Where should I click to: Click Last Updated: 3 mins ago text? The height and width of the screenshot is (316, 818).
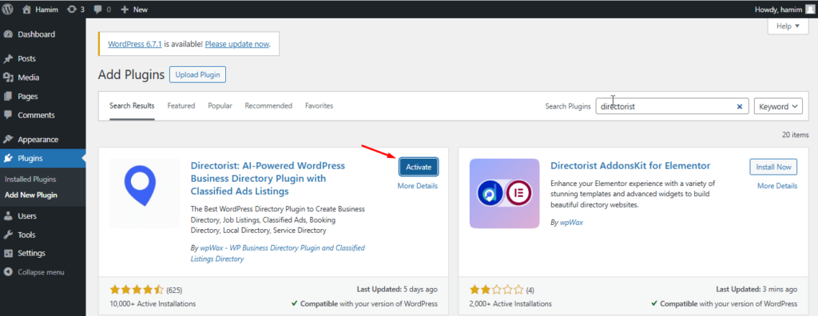click(x=756, y=290)
